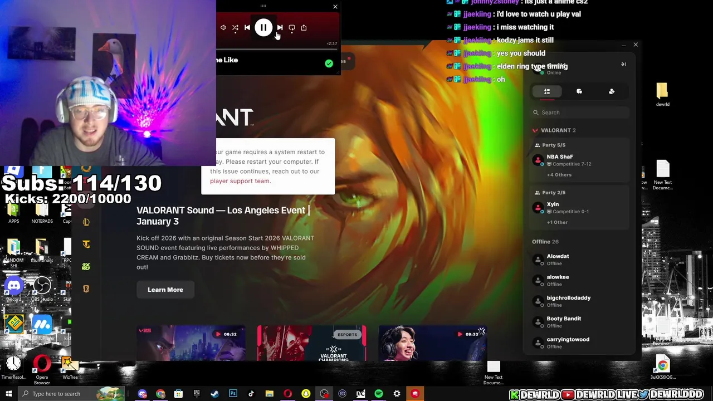Open the APPS desktop folder
Image resolution: width=713 pixels, height=401 pixels.
tap(13, 214)
